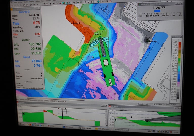Click the first zoom magnifier icon
The width and height of the screenshot is (194, 136).
coord(24,5)
